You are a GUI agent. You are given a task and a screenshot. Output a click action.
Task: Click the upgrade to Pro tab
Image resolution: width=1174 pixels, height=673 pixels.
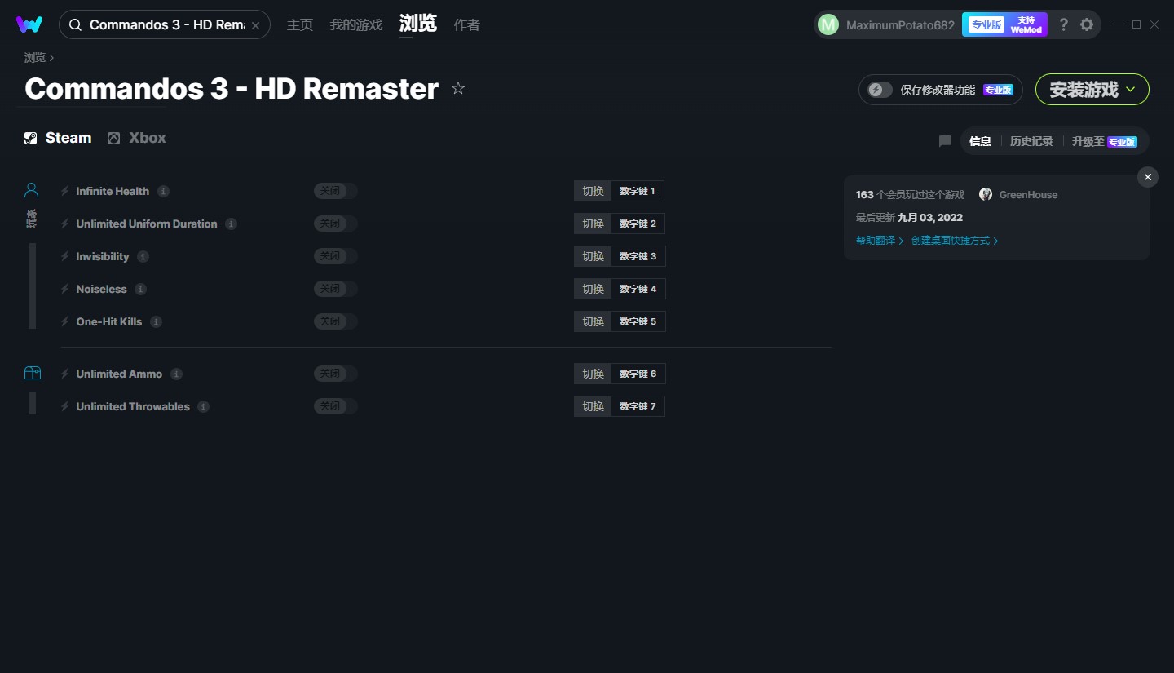[1105, 141]
